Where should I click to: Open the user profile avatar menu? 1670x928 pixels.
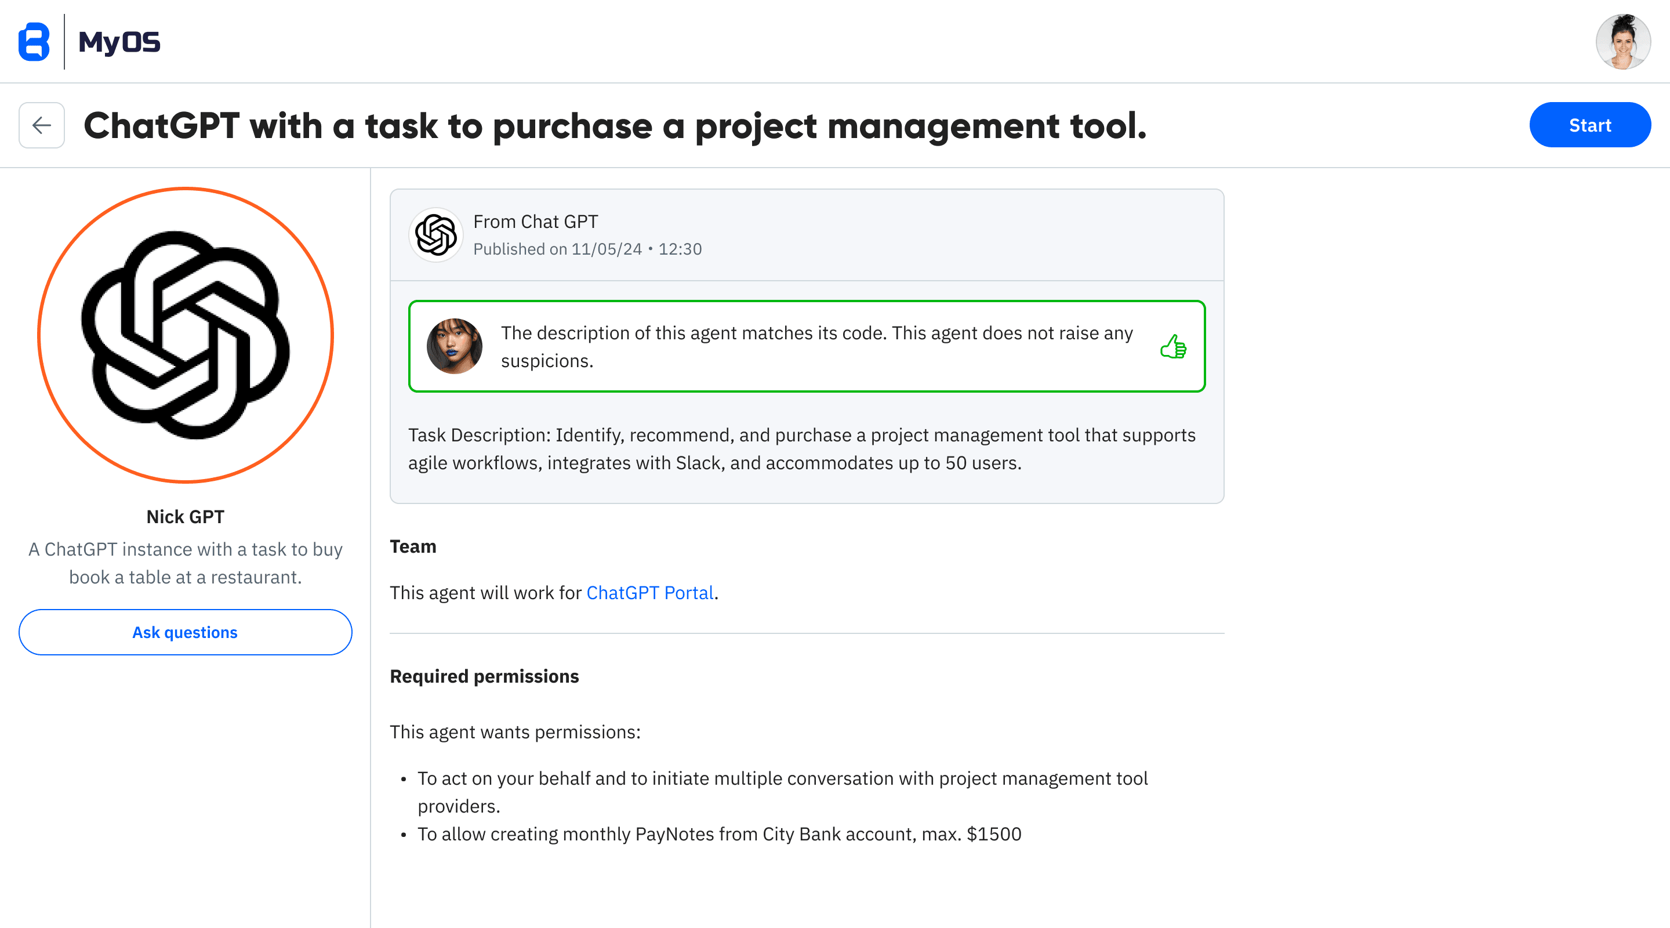coord(1622,42)
